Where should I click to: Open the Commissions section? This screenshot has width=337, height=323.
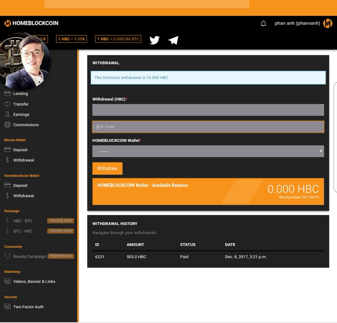click(x=26, y=125)
